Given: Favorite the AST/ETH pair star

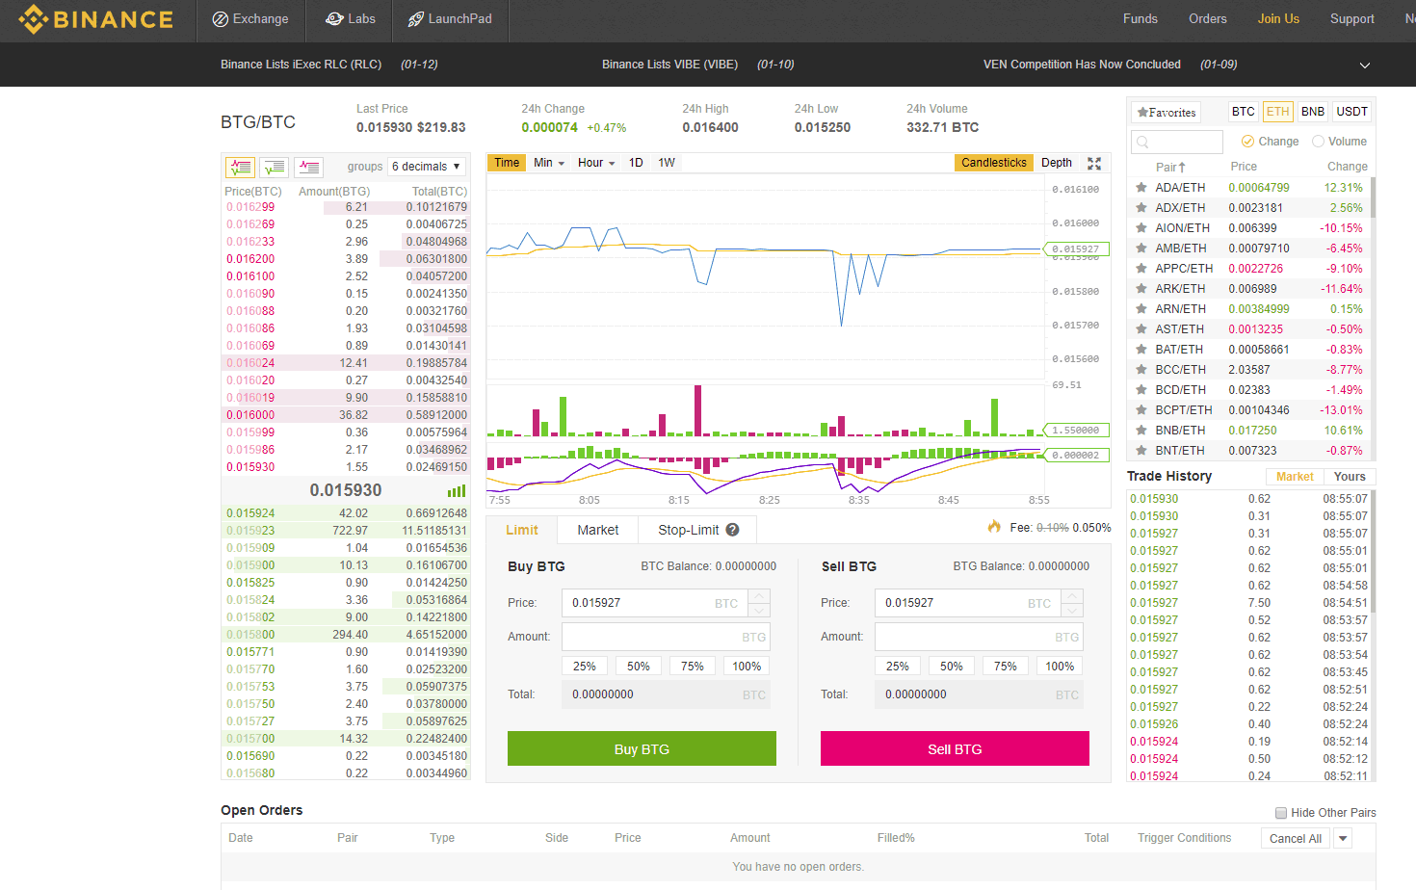Looking at the screenshot, I should coord(1141,329).
